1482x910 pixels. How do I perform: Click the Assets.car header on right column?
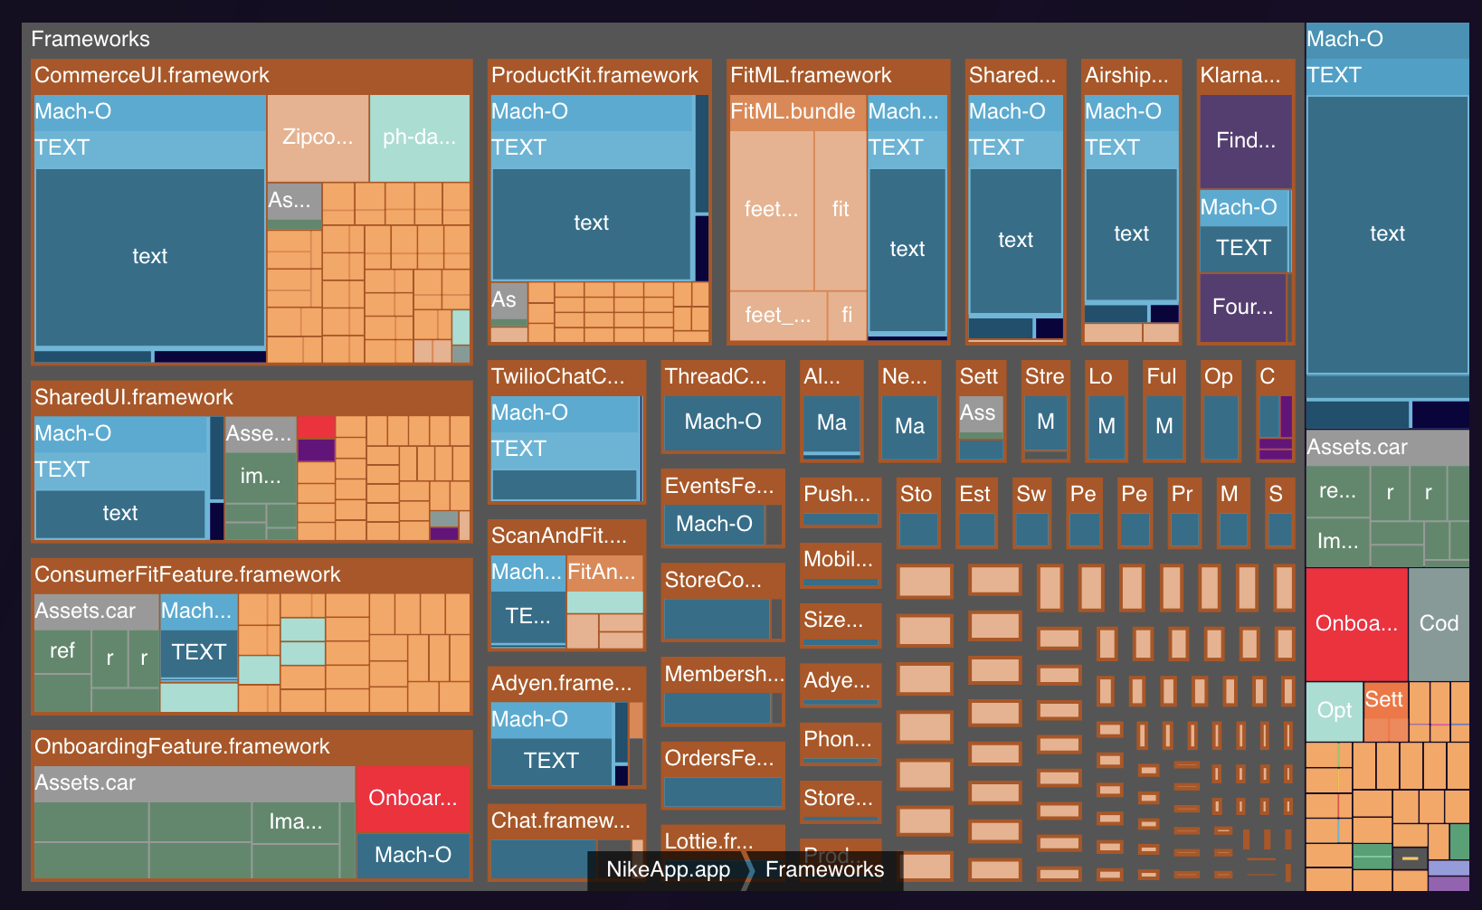click(1388, 448)
